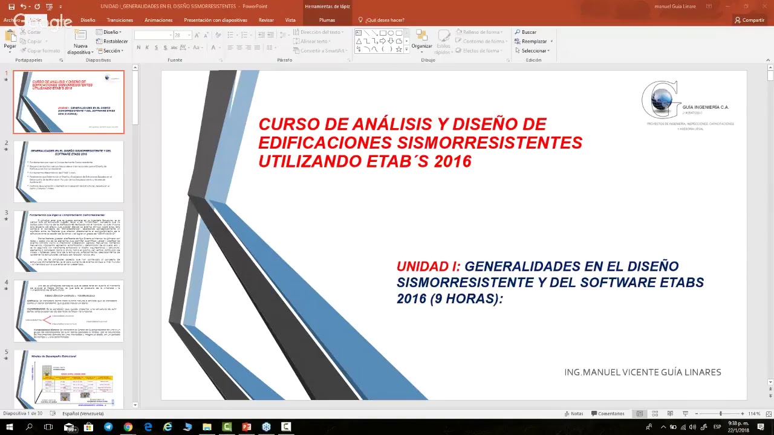Open line spacing options
Viewport: 774px width, 435px height.
[x=284, y=35]
